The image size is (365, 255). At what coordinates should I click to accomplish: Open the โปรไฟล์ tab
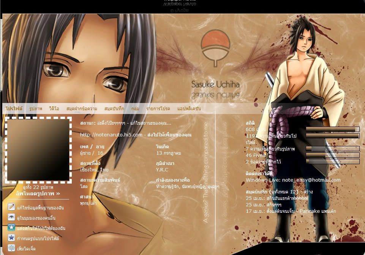[14, 109]
